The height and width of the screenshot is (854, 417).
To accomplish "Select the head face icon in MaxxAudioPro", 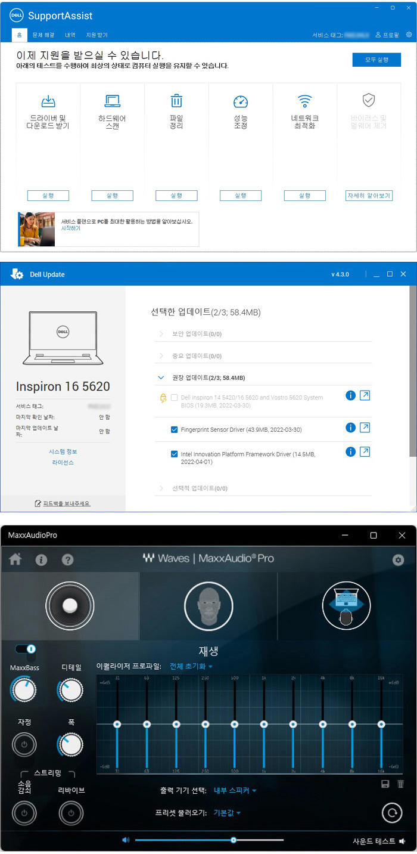I will coord(207,605).
